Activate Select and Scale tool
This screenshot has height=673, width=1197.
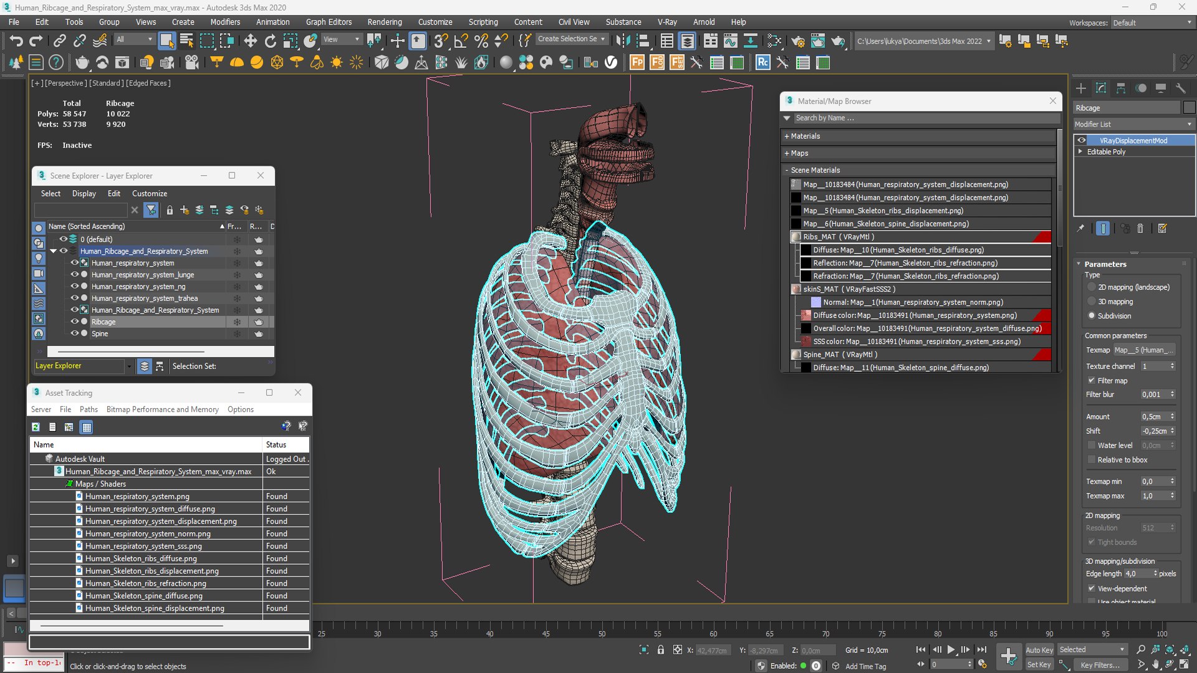[x=290, y=41]
